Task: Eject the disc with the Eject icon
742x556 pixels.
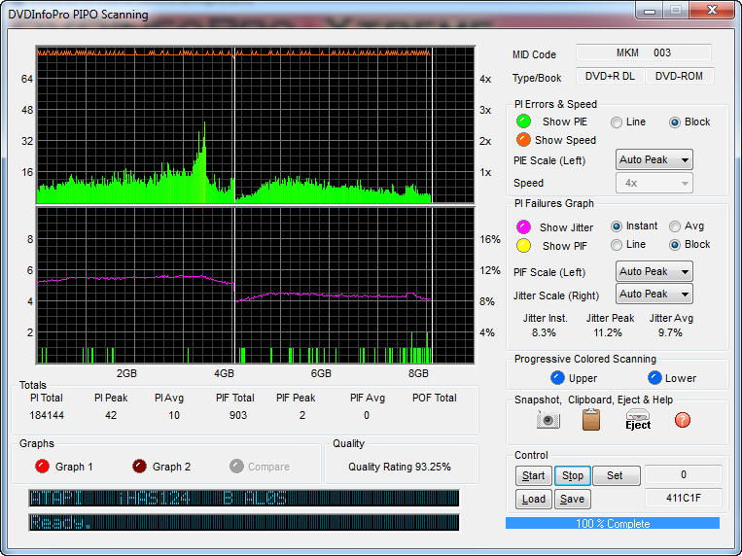Action: coord(638,419)
